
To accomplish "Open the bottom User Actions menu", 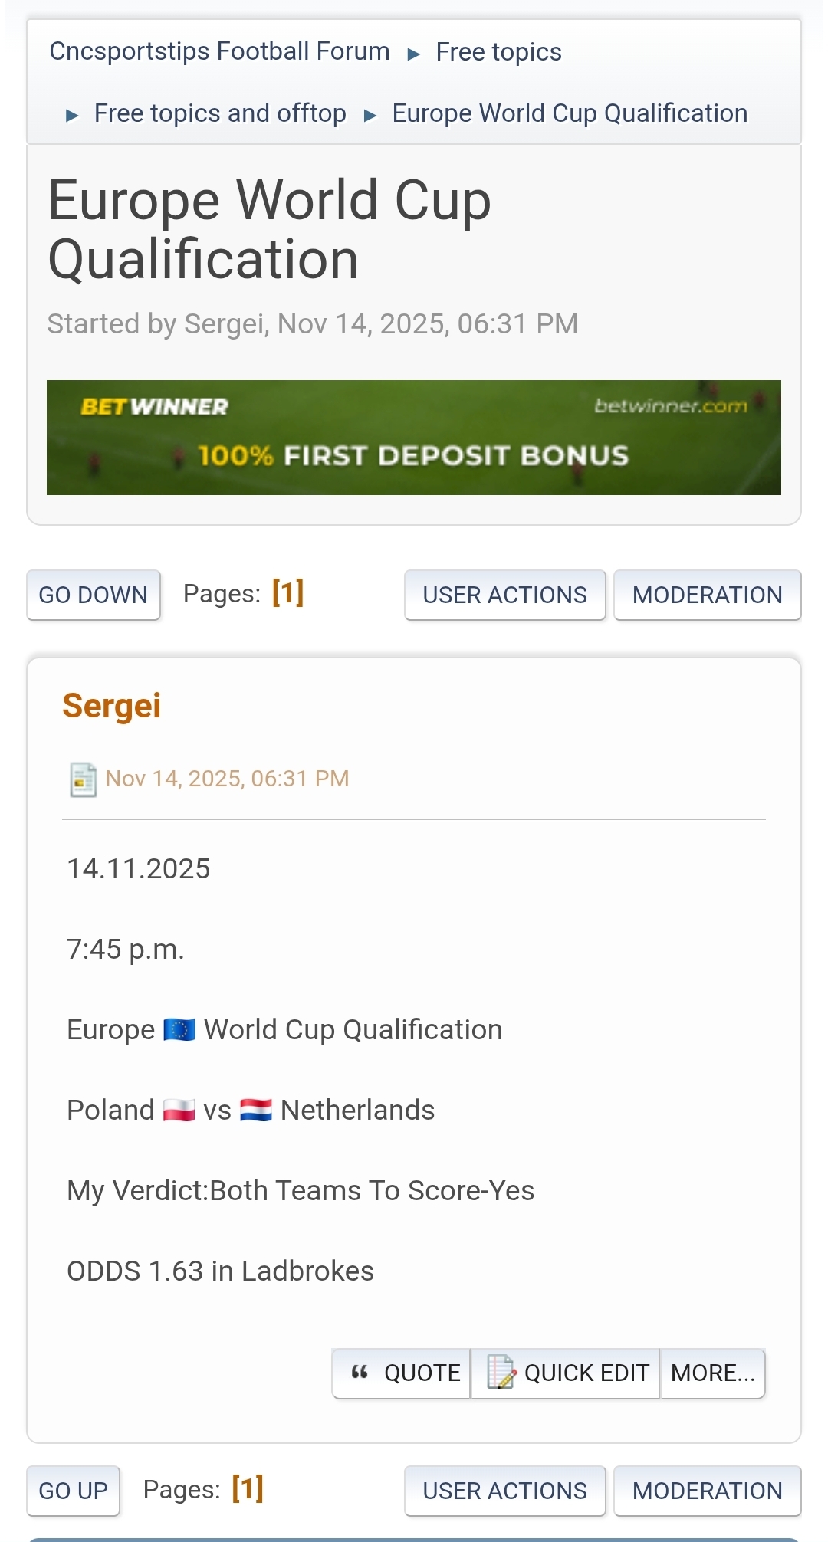I will (504, 1491).
